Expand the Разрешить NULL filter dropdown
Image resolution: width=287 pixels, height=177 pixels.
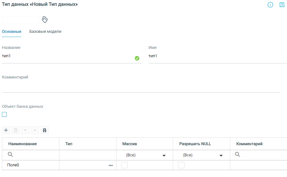(221, 155)
